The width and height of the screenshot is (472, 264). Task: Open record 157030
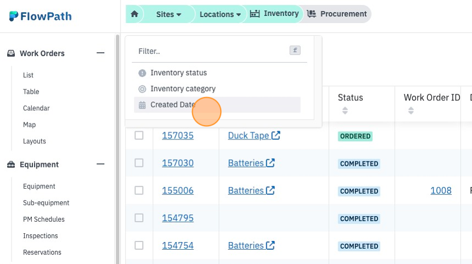[x=178, y=163]
